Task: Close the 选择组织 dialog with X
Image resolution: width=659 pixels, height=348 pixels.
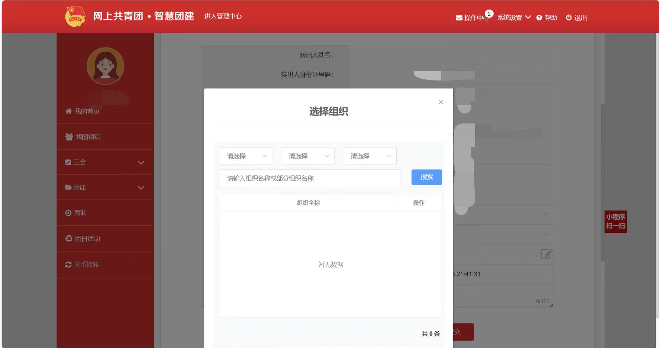Action: pos(441,102)
